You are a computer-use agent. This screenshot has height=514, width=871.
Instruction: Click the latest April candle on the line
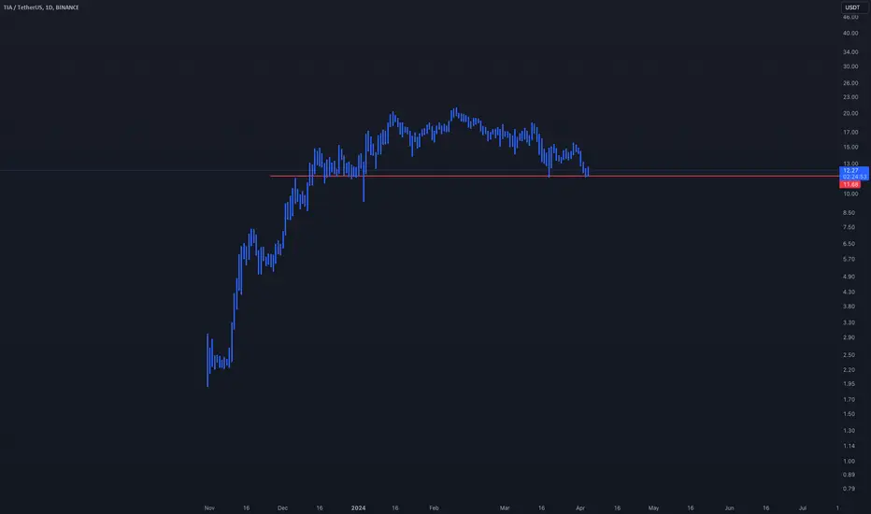(588, 172)
